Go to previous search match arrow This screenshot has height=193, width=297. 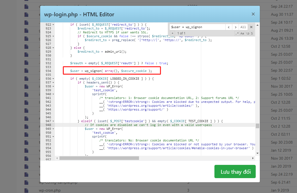point(229,27)
